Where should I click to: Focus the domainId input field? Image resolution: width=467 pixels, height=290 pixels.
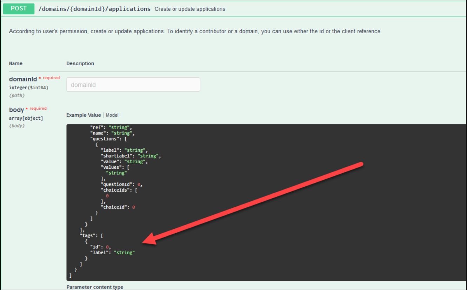tap(133, 85)
